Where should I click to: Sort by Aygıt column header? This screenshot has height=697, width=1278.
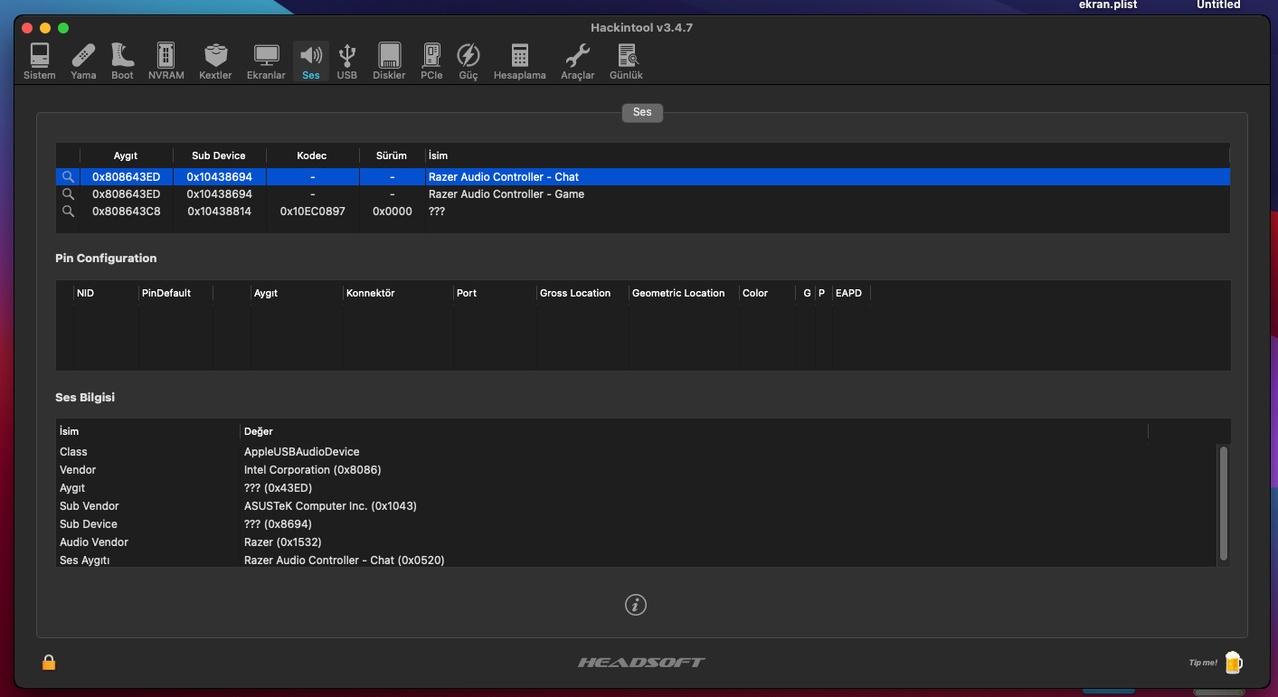[x=126, y=155]
